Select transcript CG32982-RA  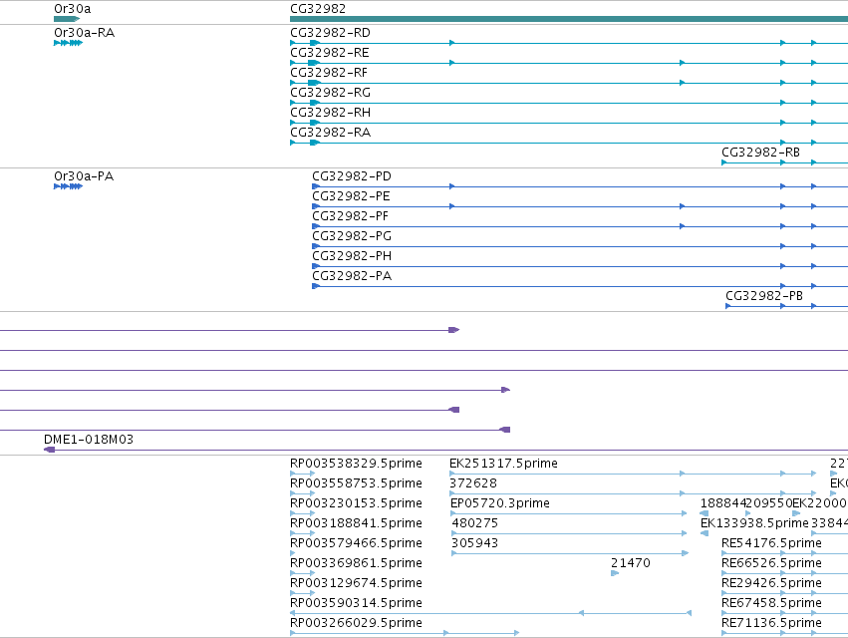(x=331, y=133)
